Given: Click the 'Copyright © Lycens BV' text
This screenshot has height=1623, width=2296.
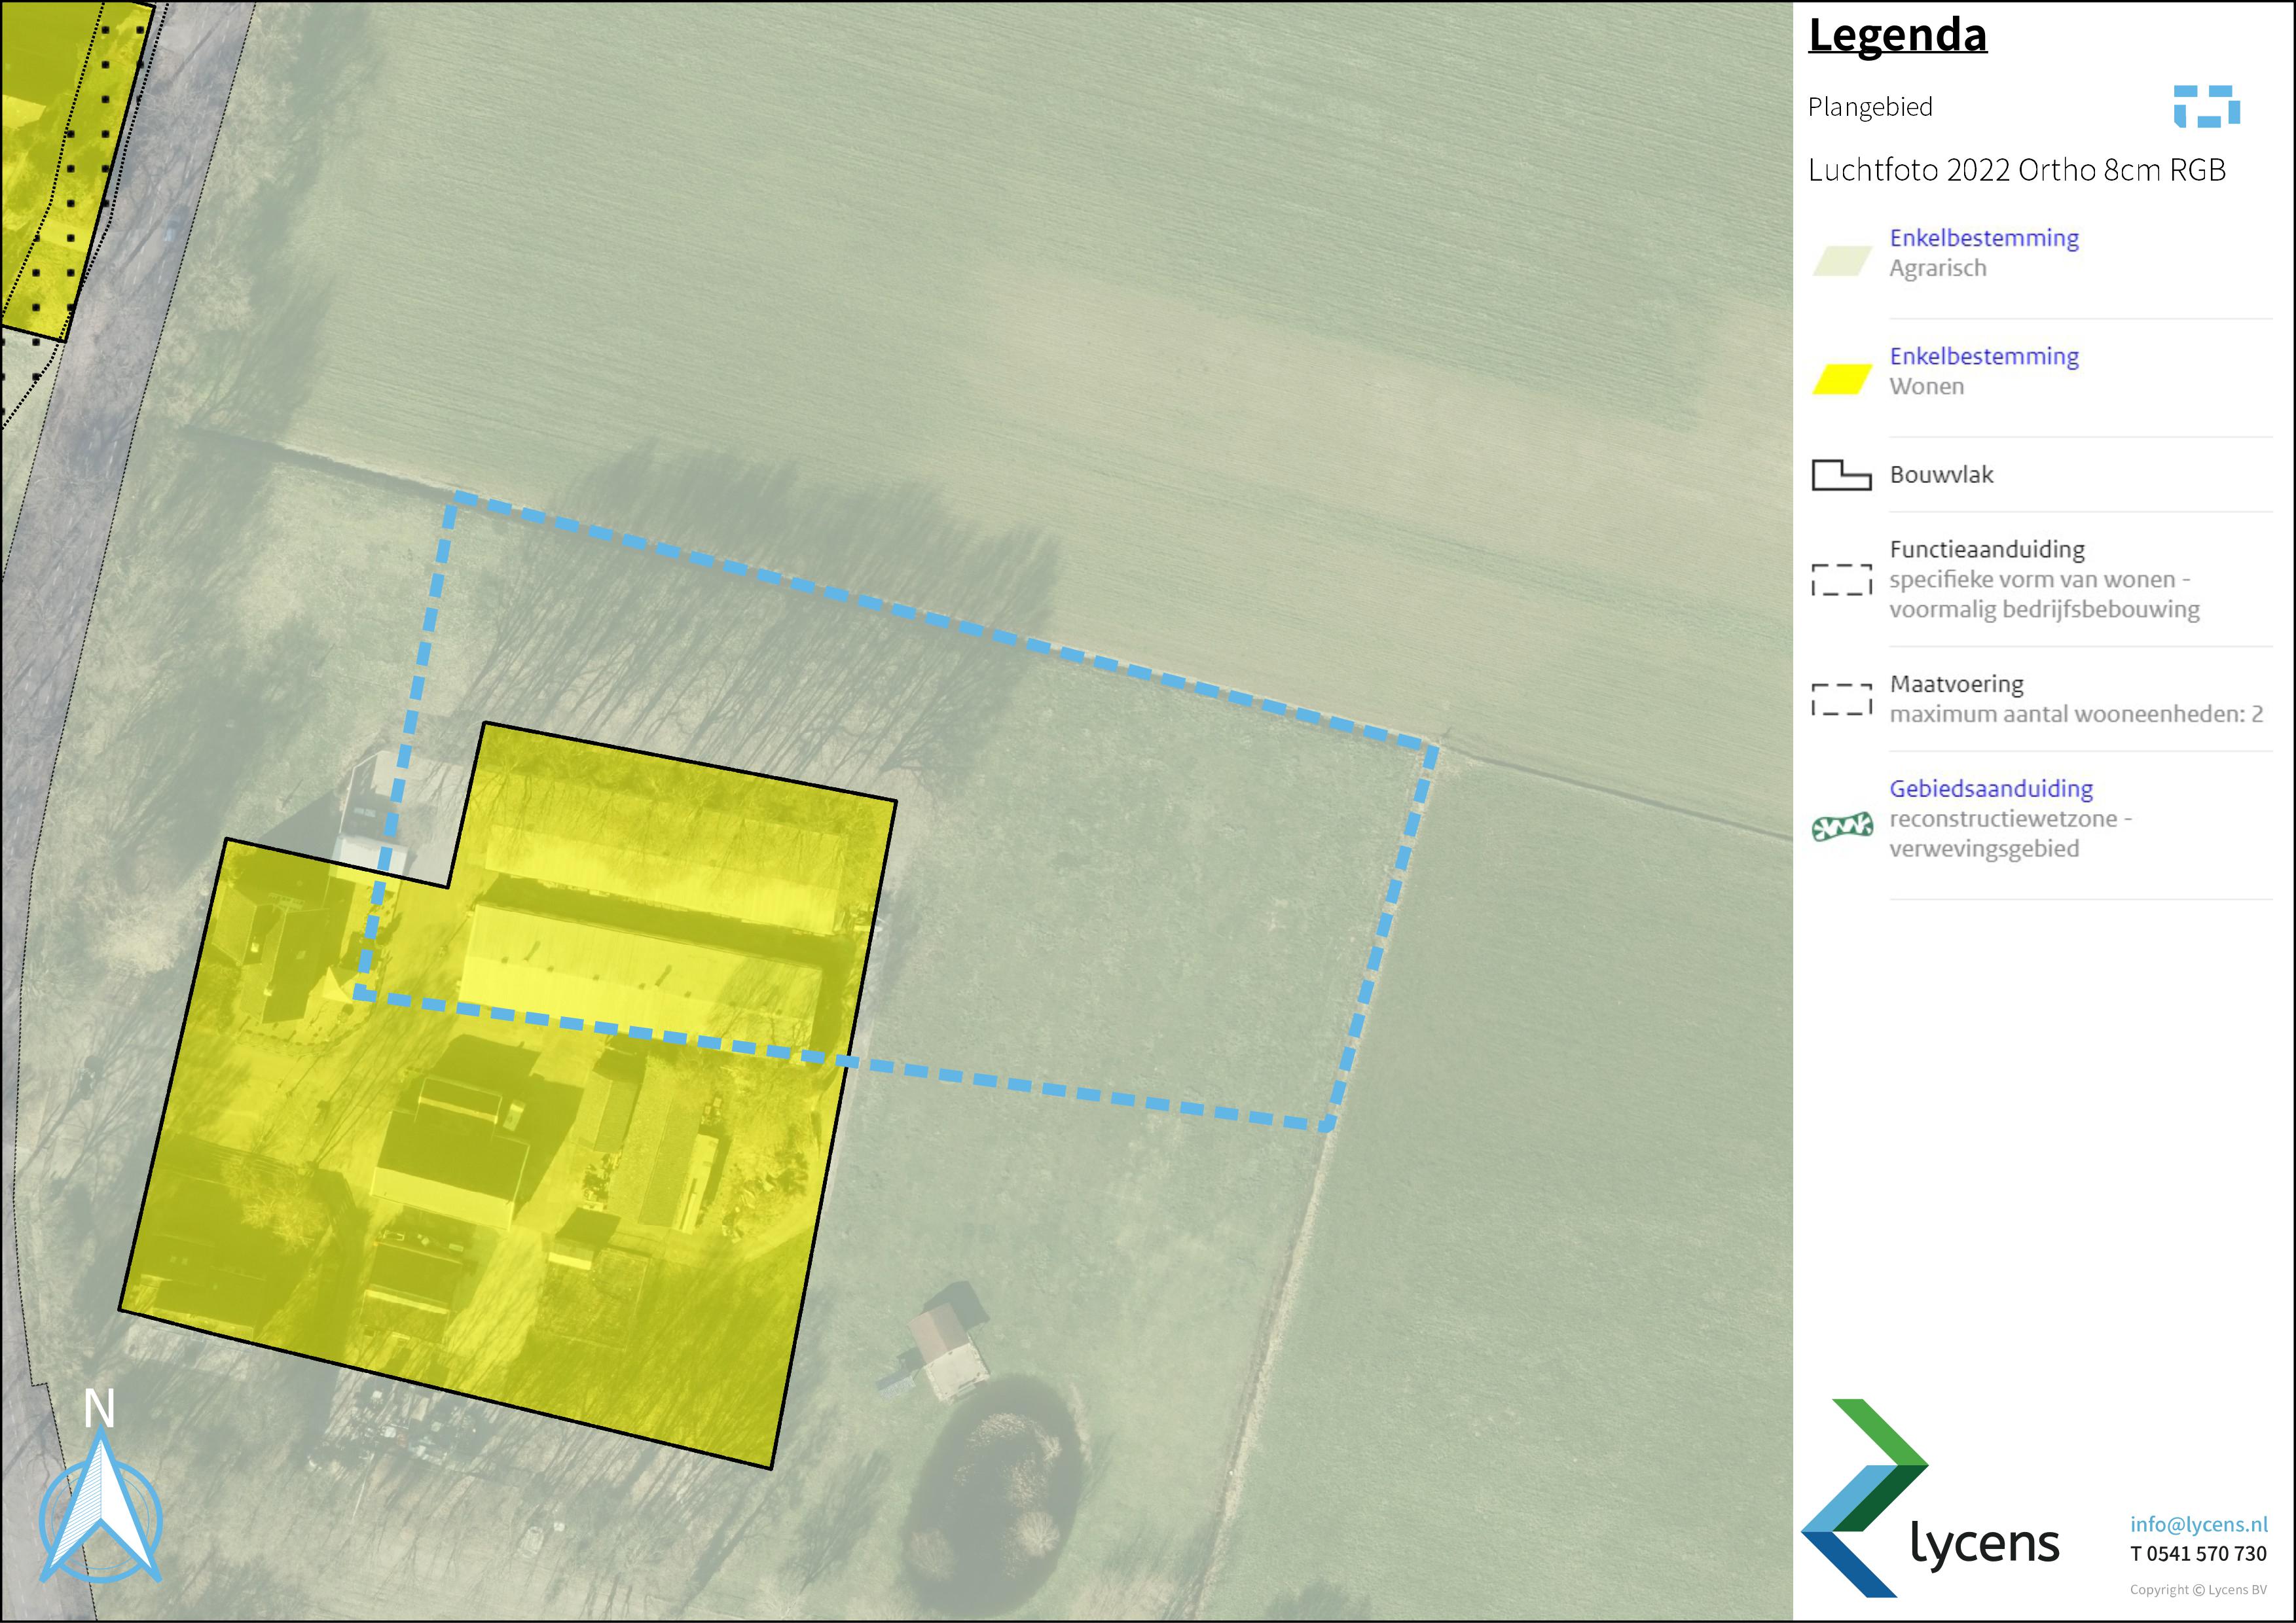Looking at the screenshot, I should point(2198,1590).
